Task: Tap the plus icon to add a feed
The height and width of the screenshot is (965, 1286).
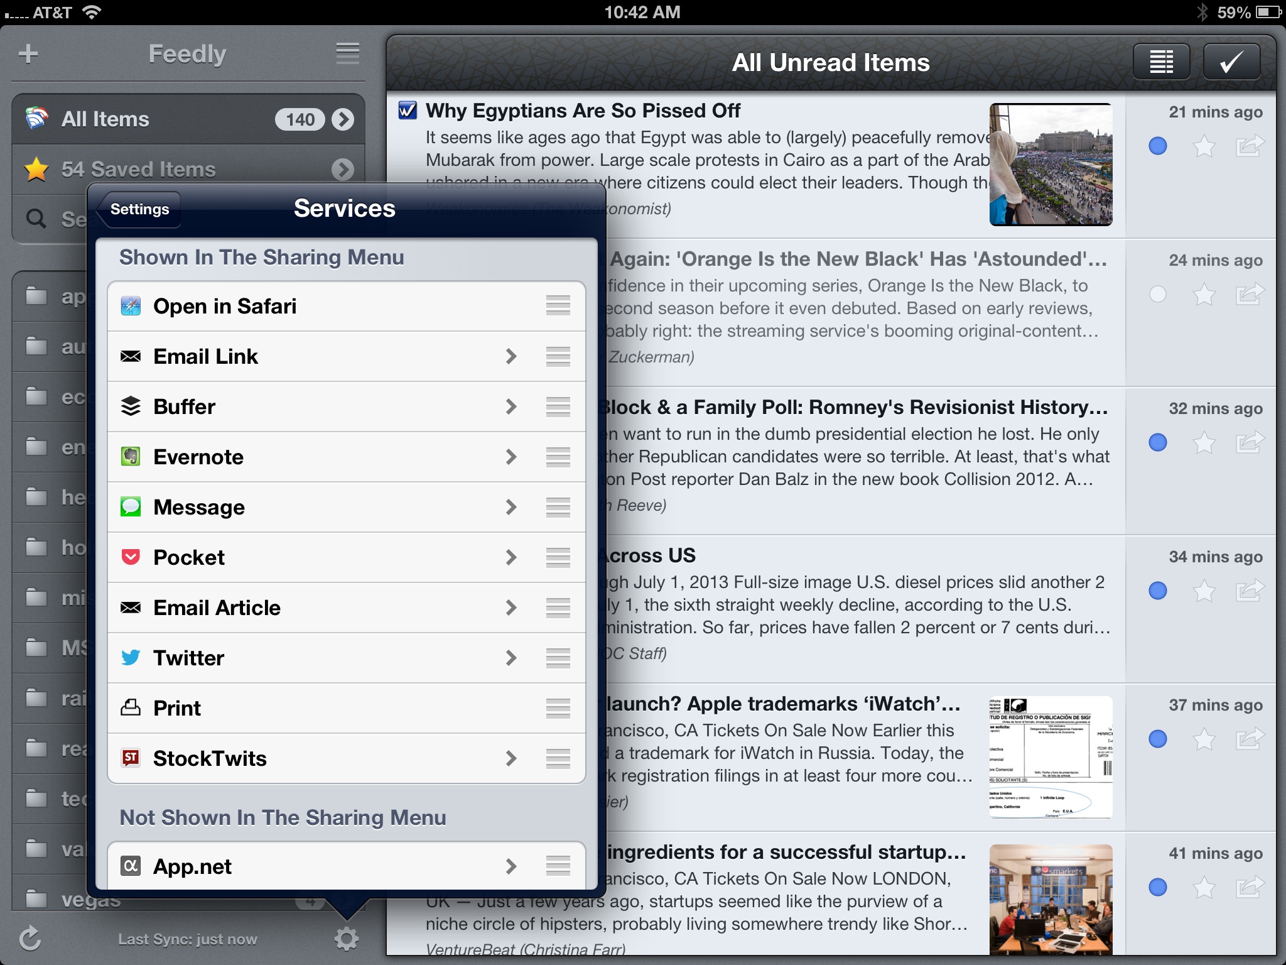Action: click(x=28, y=54)
